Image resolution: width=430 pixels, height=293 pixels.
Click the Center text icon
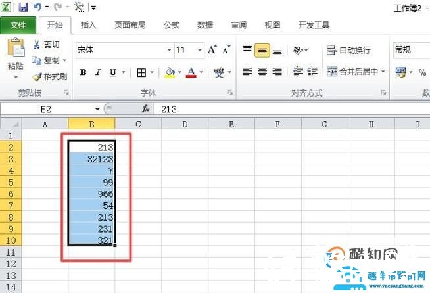pos(262,72)
